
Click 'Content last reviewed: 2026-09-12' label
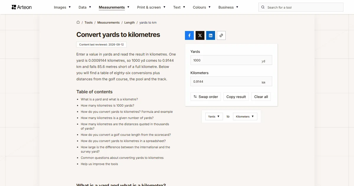click(x=101, y=45)
